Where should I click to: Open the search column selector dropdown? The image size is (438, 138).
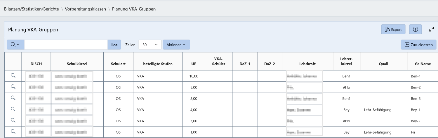pyautogui.click(x=15, y=45)
